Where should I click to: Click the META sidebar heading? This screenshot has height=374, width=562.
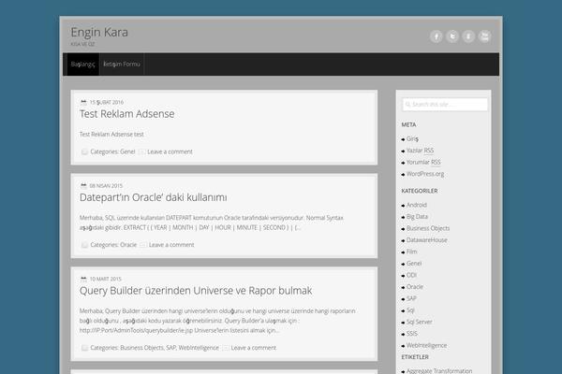(x=408, y=124)
